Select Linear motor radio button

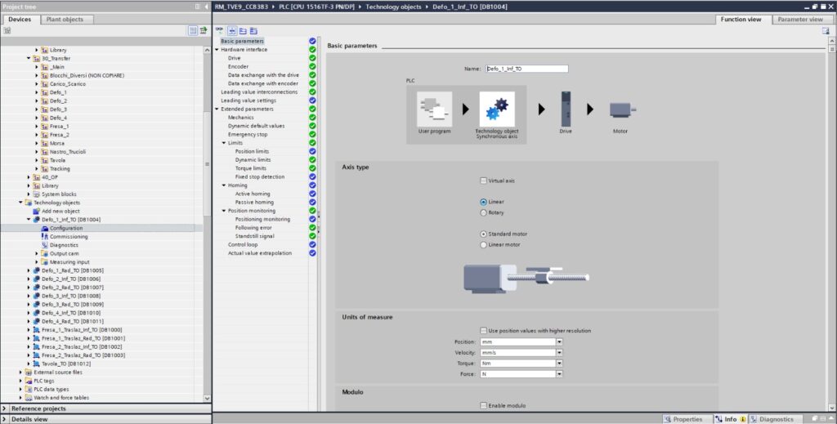pyautogui.click(x=483, y=245)
